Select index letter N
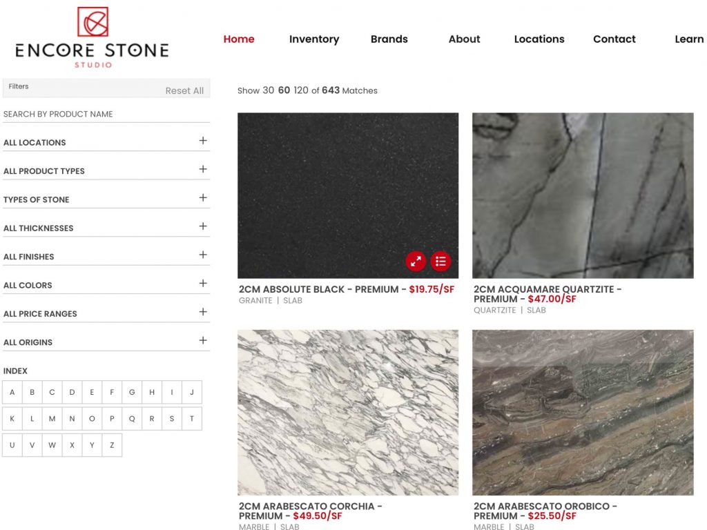707x530 pixels. click(72, 419)
